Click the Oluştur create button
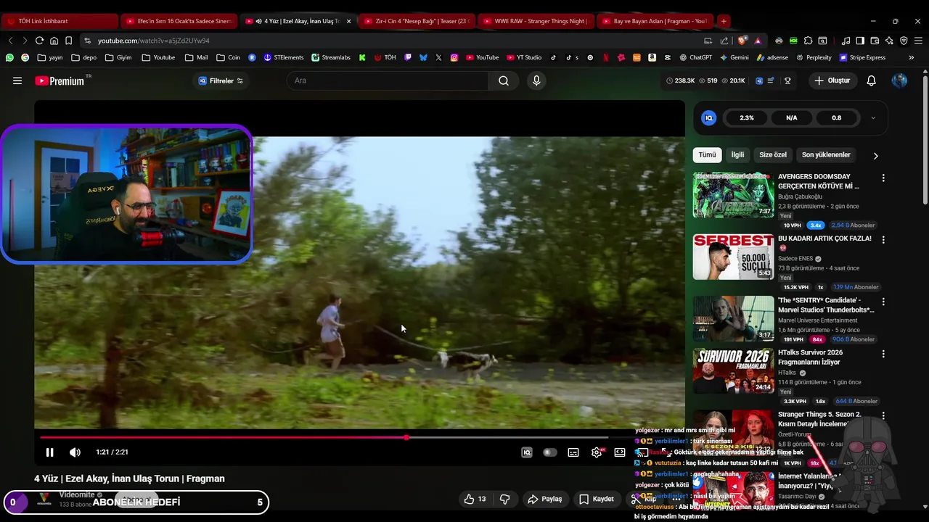Screen dimensions: 929x522 (832, 80)
